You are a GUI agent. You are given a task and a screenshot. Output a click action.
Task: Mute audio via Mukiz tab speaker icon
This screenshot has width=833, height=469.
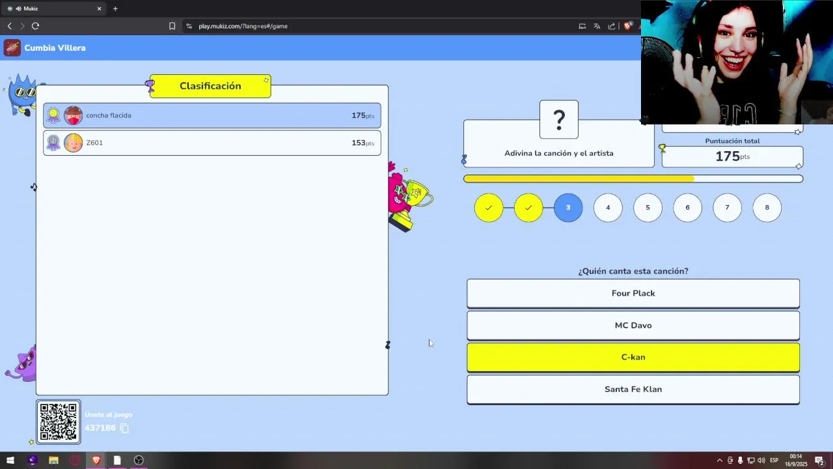(x=18, y=8)
